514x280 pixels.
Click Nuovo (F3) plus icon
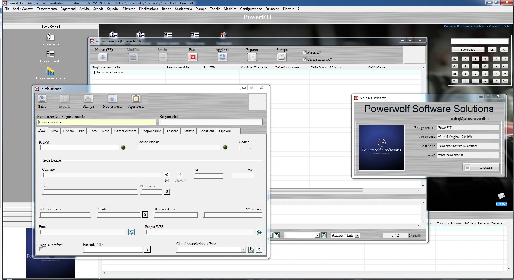(103, 57)
